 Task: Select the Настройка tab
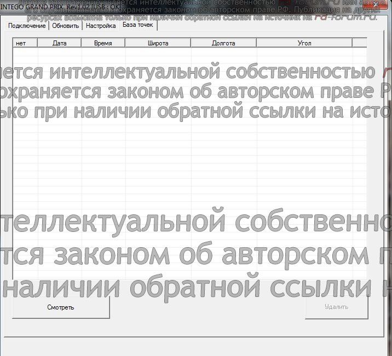[x=101, y=26]
